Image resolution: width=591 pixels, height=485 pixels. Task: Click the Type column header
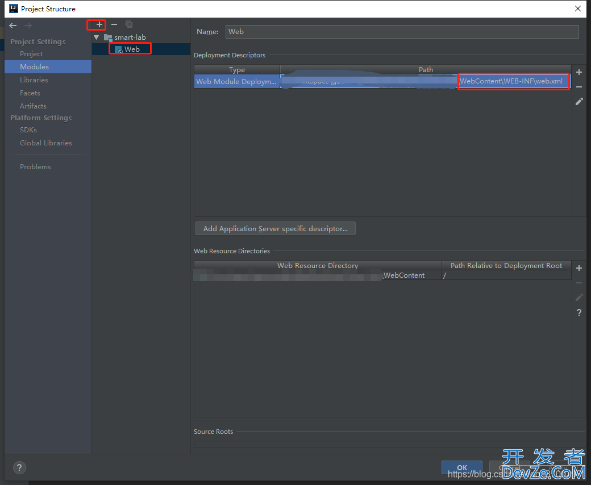click(237, 70)
